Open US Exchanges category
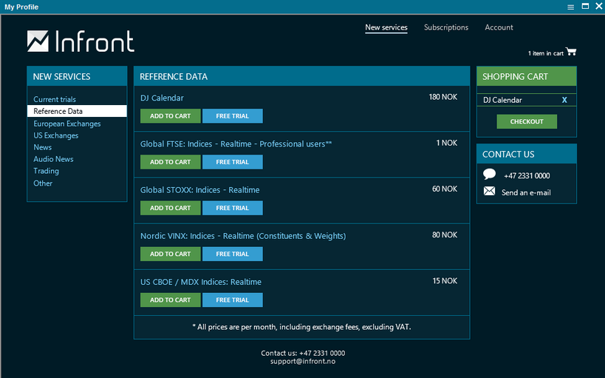The height and width of the screenshot is (378, 605). pos(55,135)
